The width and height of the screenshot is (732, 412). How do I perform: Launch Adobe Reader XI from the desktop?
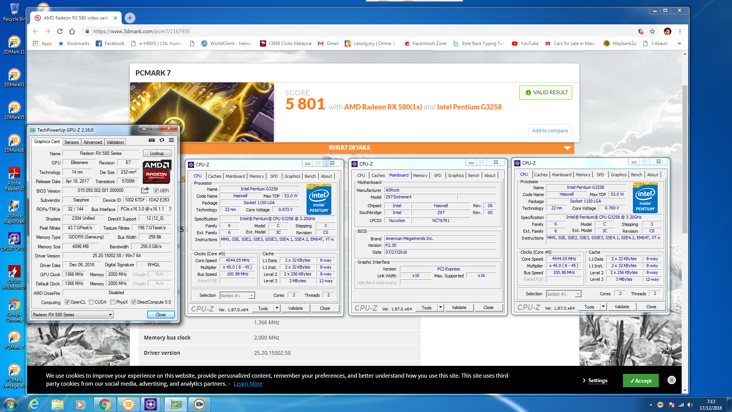[x=14, y=179]
